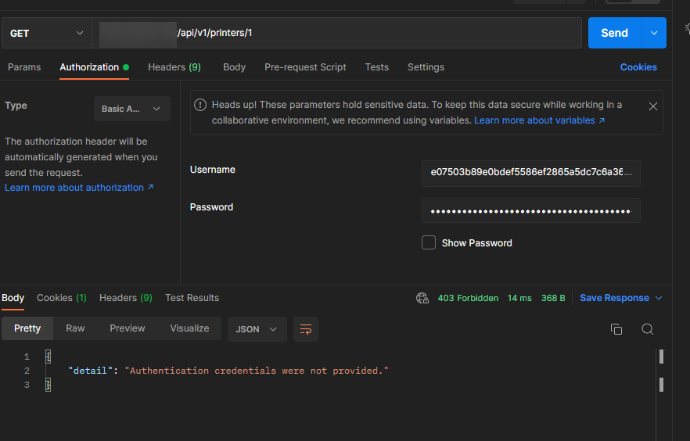Click the 14 ms response time
This screenshot has height=441, width=690.
point(519,298)
